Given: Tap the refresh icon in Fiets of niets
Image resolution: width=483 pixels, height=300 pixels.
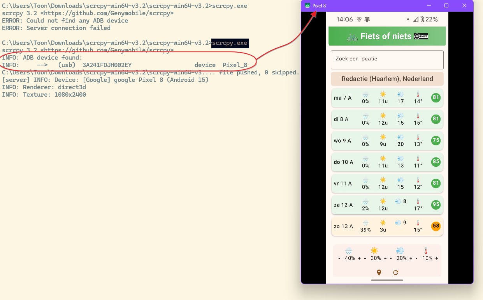Looking at the screenshot, I should click(x=396, y=273).
